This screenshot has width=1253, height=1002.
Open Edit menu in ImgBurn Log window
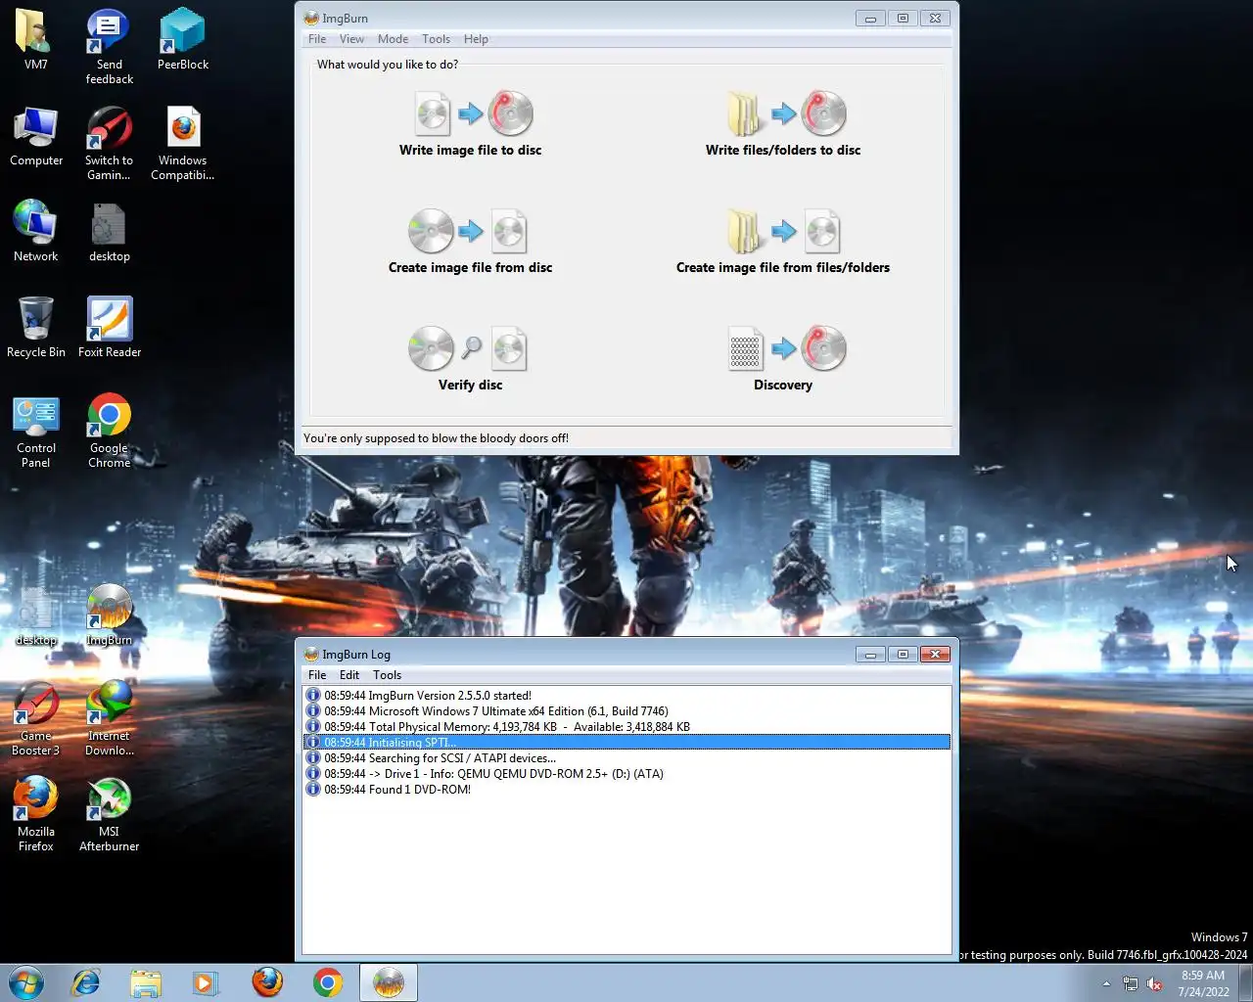point(349,675)
